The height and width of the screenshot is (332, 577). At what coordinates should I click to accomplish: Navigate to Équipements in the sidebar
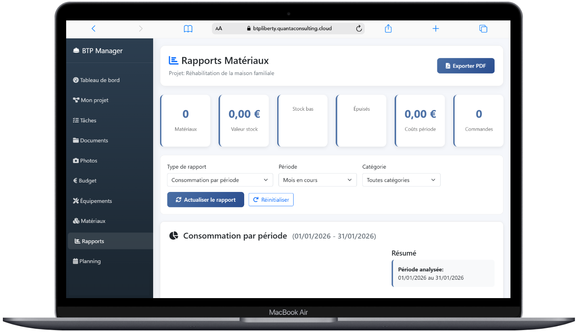tap(96, 201)
